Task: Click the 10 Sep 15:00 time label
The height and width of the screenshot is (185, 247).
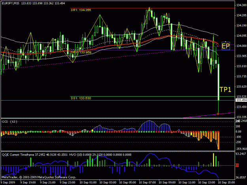Action: [x=226, y=183]
